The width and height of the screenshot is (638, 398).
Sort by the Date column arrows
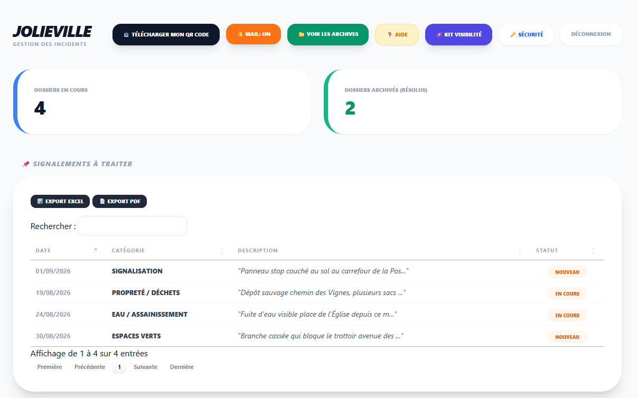point(96,251)
